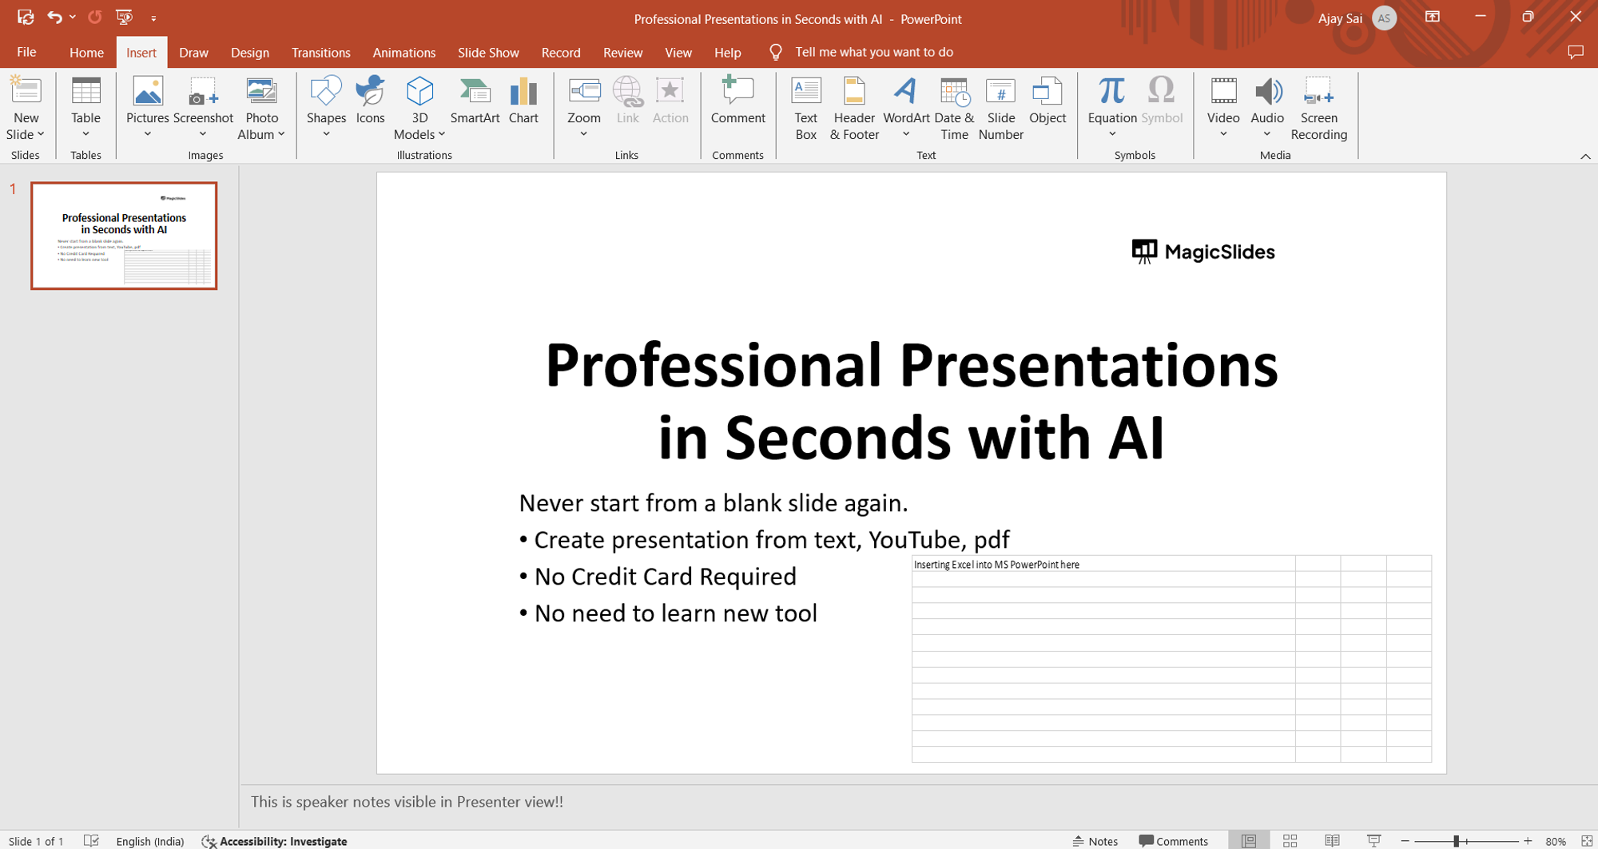
Task: Take a Screenshot via the ribbon
Action: pos(203,108)
